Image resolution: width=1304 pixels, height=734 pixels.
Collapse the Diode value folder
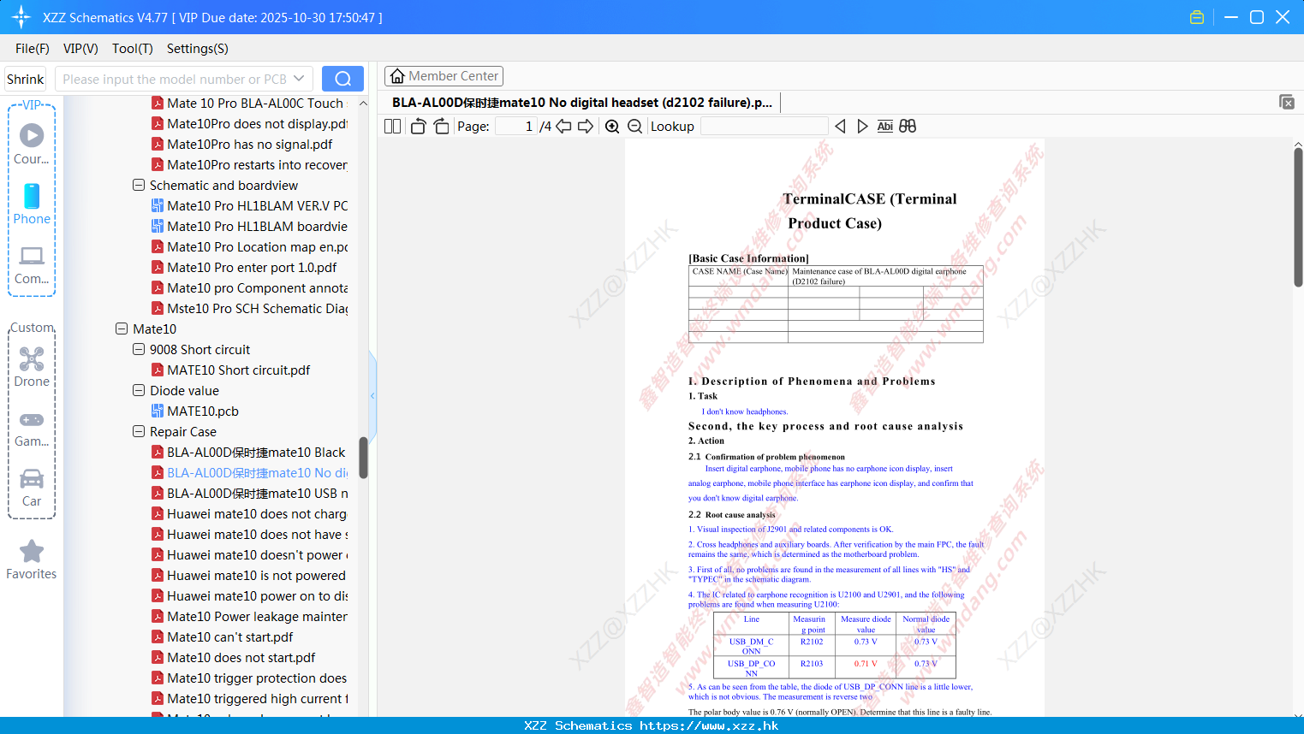(x=139, y=391)
